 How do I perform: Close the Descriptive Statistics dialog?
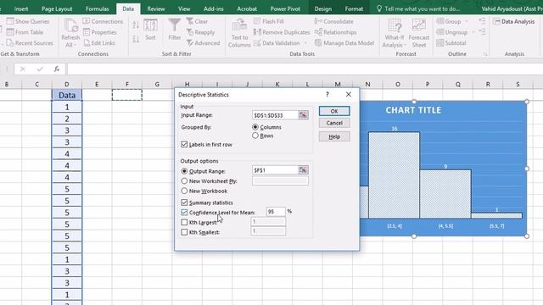pyautogui.click(x=349, y=94)
